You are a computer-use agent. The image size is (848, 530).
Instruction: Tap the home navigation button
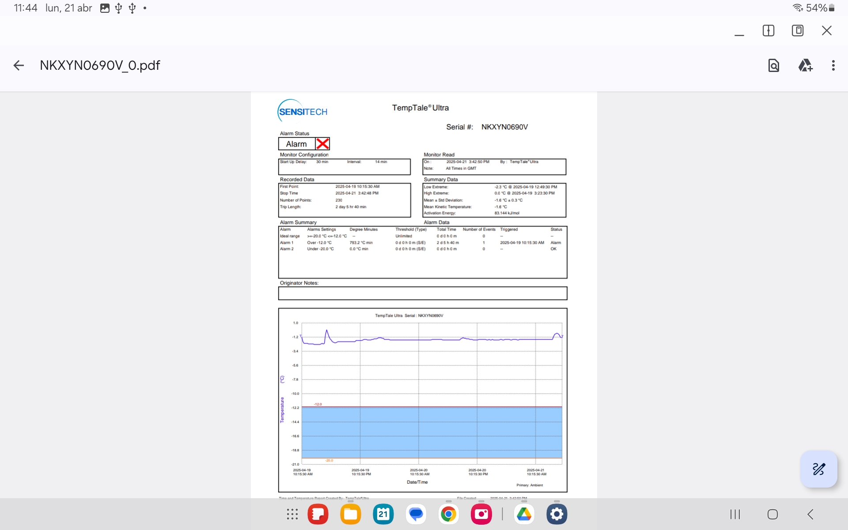click(x=772, y=514)
